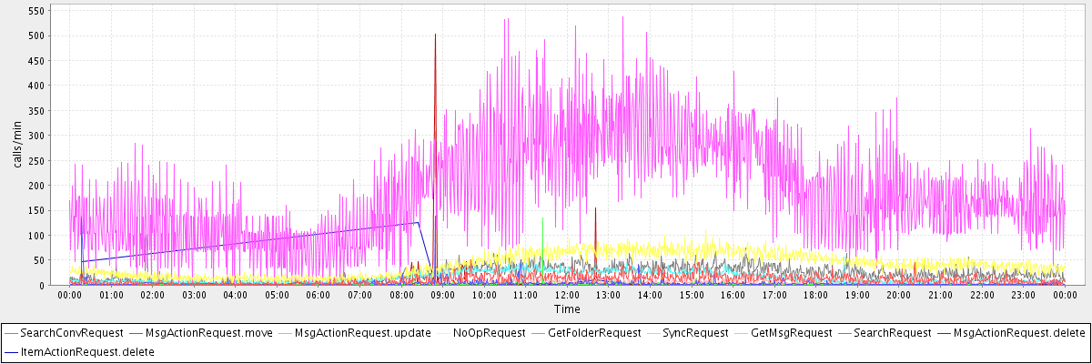Click the 18:00 tick on the time axis
Screen dimensions: 1092x364
click(x=815, y=295)
